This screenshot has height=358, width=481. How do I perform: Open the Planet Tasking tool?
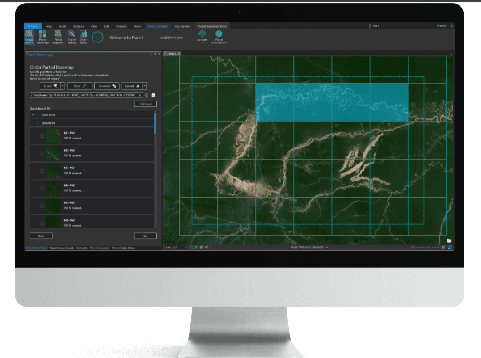coord(72,37)
